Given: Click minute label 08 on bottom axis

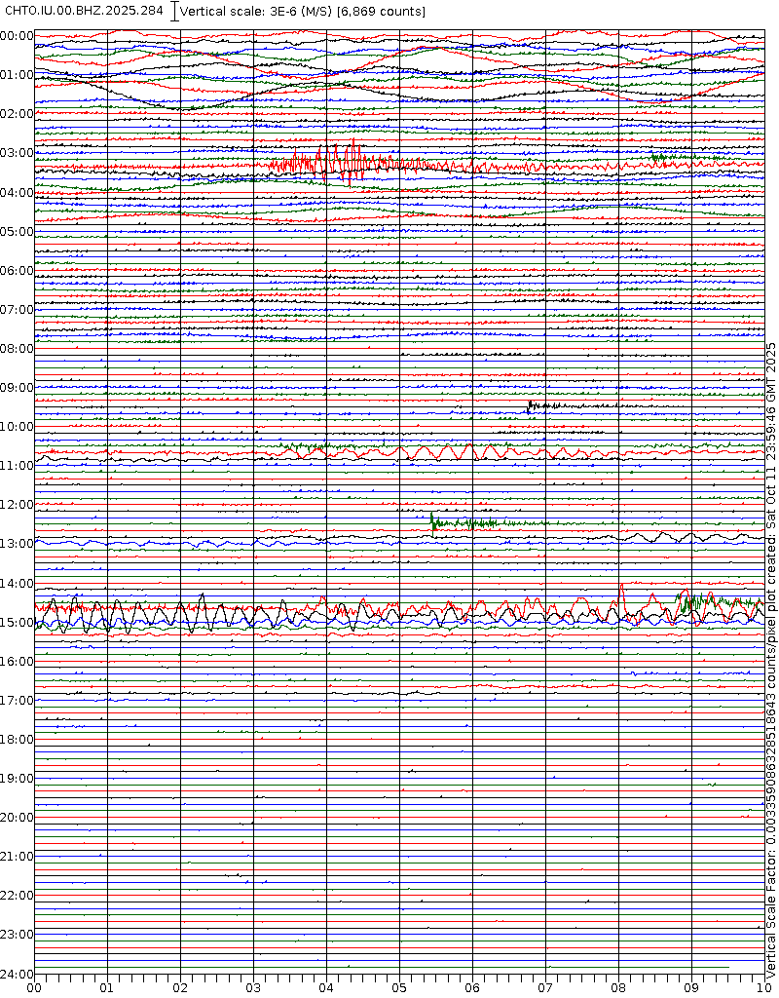Looking at the screenshot, I should pyautogui.click(x=618, y=987).
